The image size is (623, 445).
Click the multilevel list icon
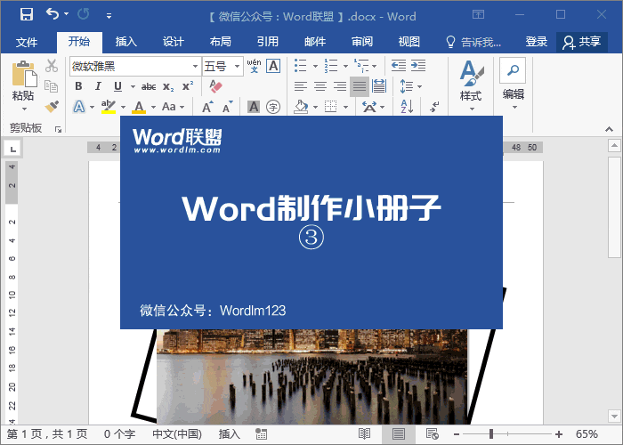coord(361,66)
